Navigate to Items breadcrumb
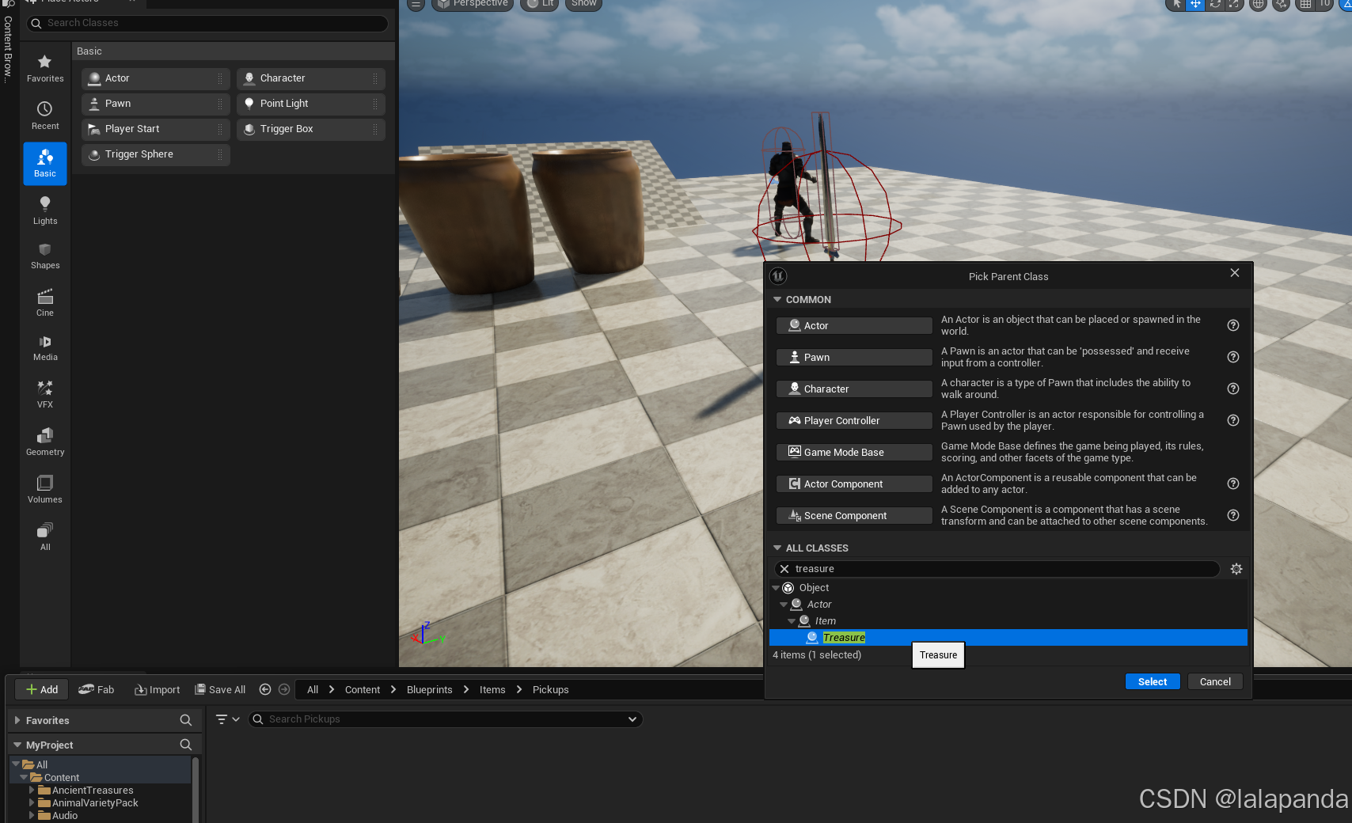 [492, 690]
